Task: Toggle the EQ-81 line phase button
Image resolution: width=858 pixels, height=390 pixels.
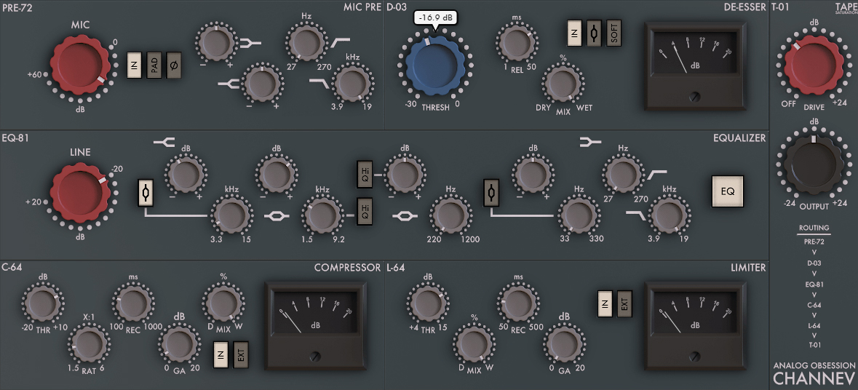Action: [x=145, y=194]
